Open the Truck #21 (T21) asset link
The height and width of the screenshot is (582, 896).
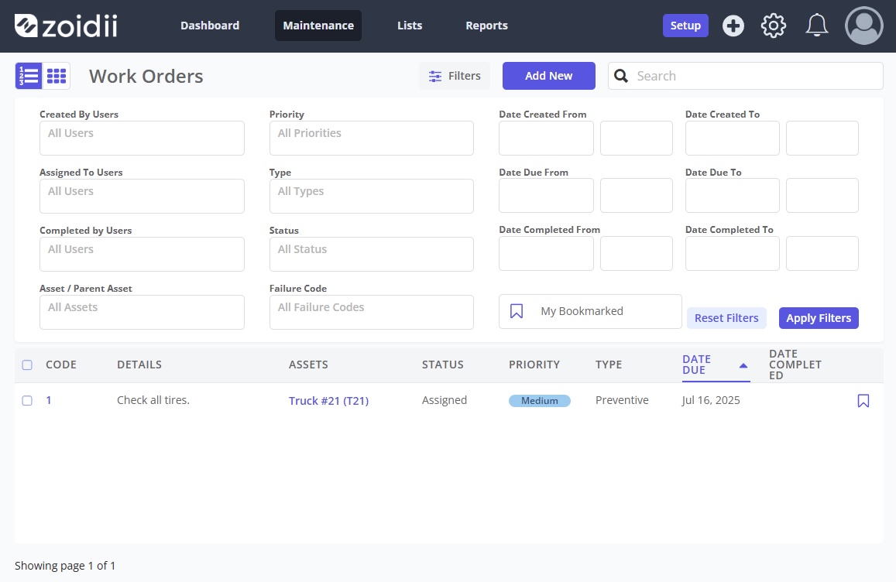pyautogui.click(x=328, y=401)
